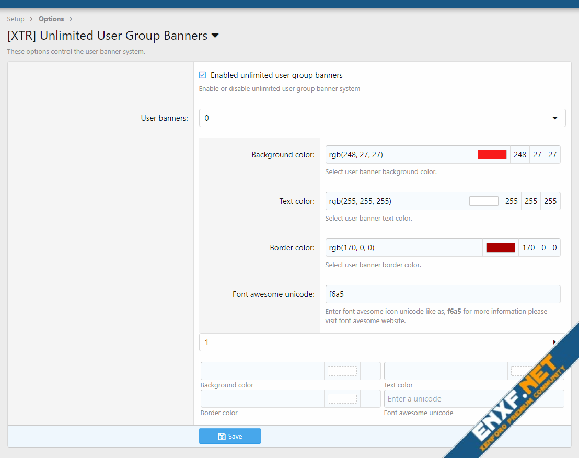
Task: Select the Background color red value 248
Action: [x=519, y=155]
